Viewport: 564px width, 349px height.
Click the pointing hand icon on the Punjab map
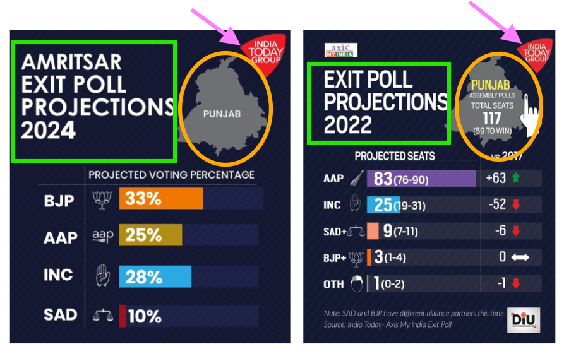coord(531,115)
